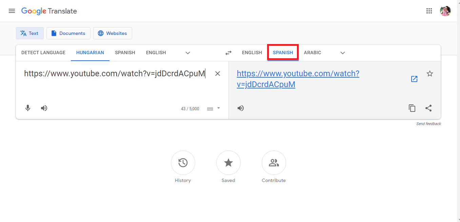Switch to Documents translation
Image resolution: width=460 pixels, height=222 pixels.
click(68, 33)
